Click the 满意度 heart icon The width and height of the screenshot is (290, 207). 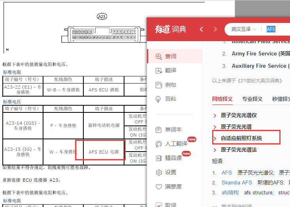159,186
